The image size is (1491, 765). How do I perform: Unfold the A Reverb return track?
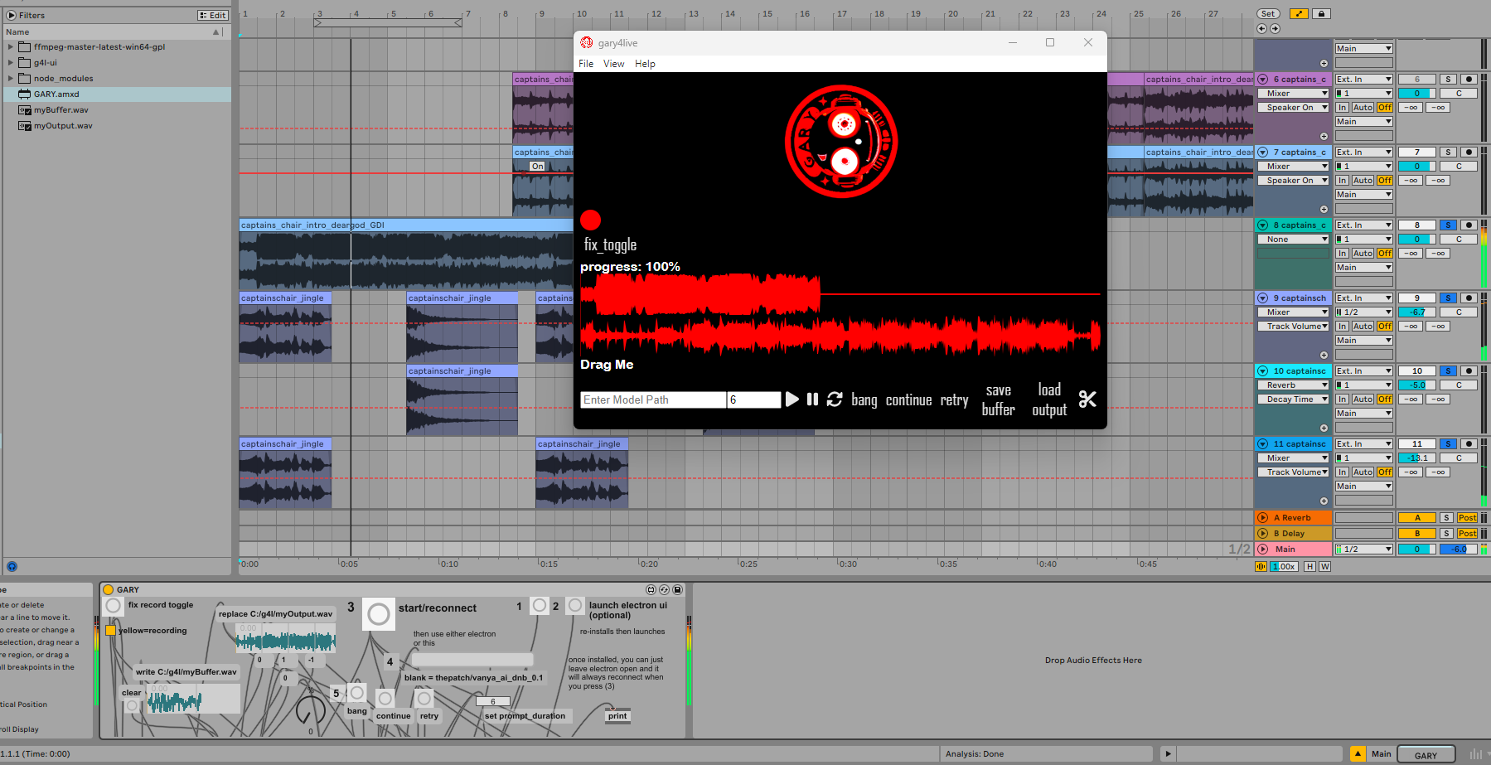[1263, 518]
